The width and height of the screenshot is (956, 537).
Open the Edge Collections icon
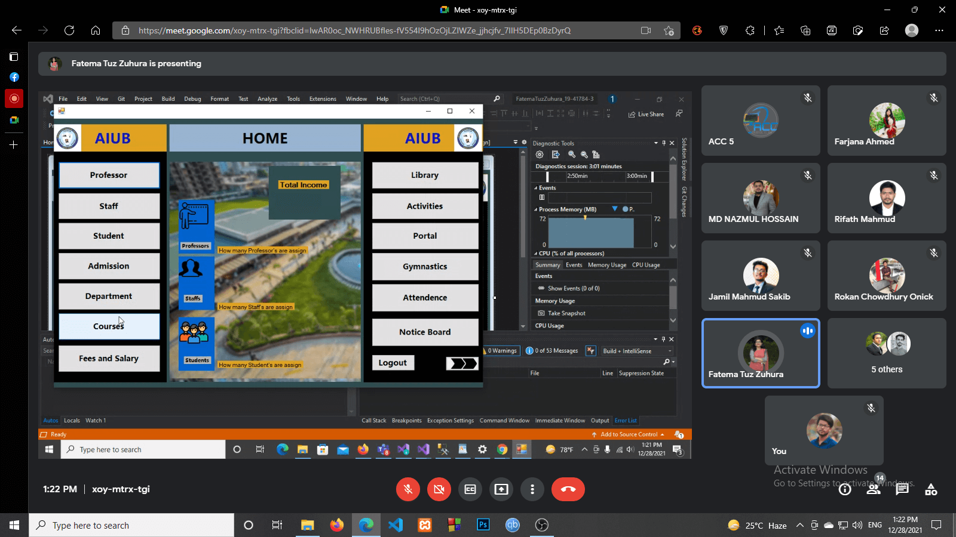click(x=805, y=30)
